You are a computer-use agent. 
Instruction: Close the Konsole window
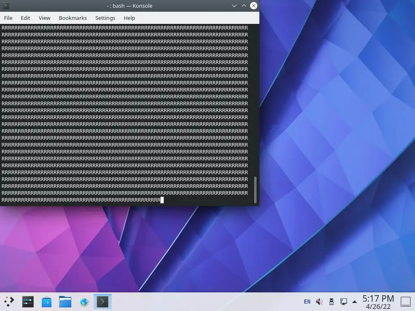[254, 6]
